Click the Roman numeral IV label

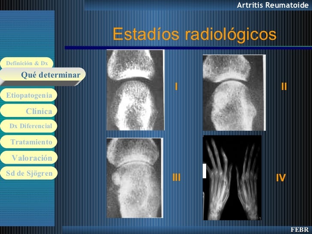point(281,178)
